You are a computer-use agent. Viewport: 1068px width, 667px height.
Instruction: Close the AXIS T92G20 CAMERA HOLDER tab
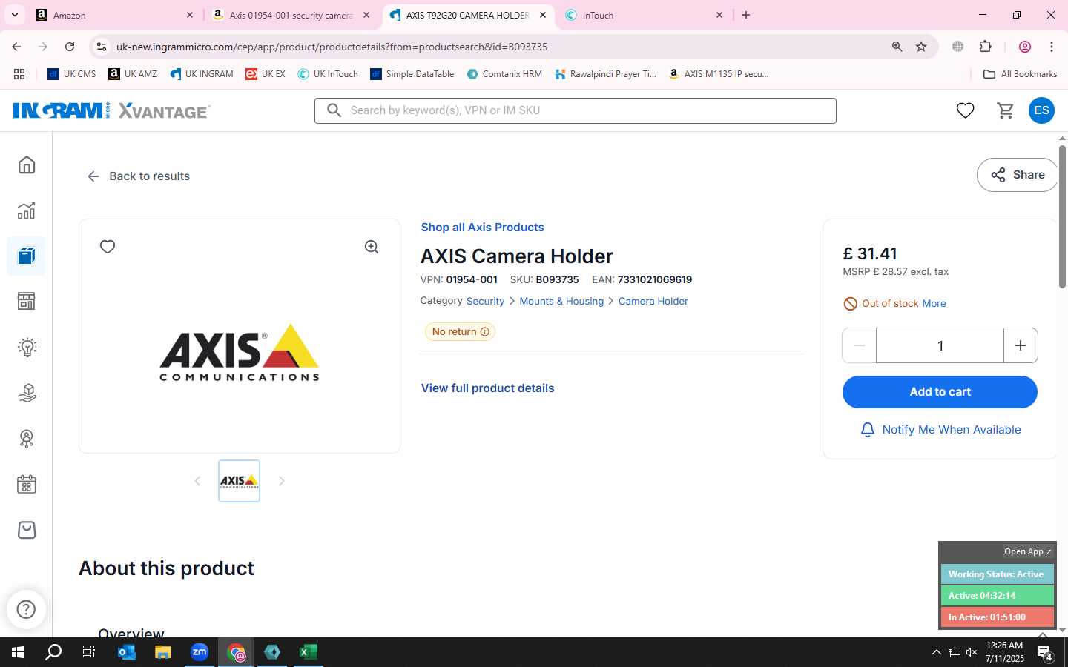tap(543, 15)
